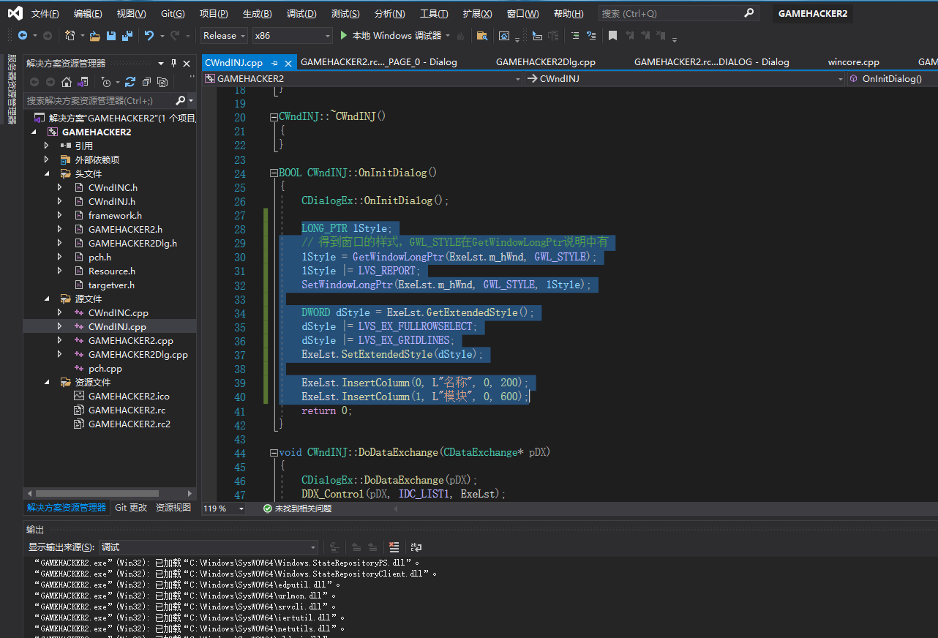Open the 工具(T) menu
Screen dimensions: 938x638
coord(434,13)
